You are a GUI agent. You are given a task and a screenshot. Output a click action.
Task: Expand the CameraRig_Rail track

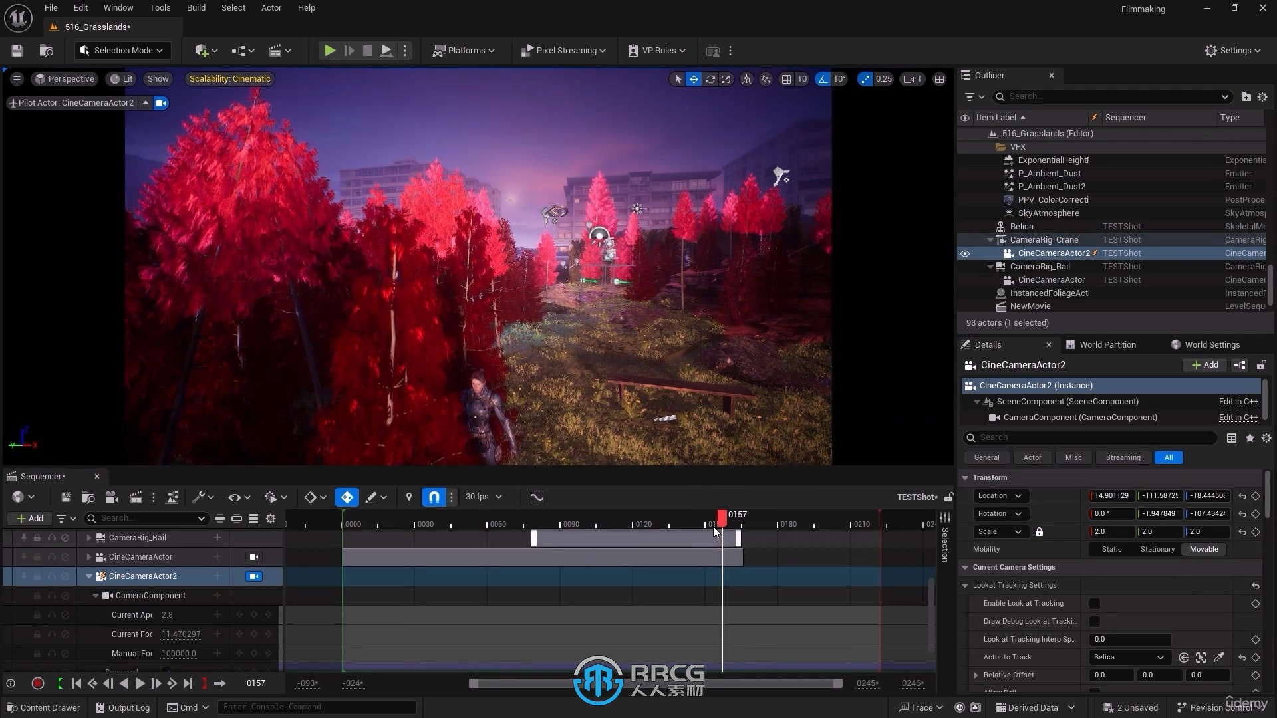[x=89, y=538]
